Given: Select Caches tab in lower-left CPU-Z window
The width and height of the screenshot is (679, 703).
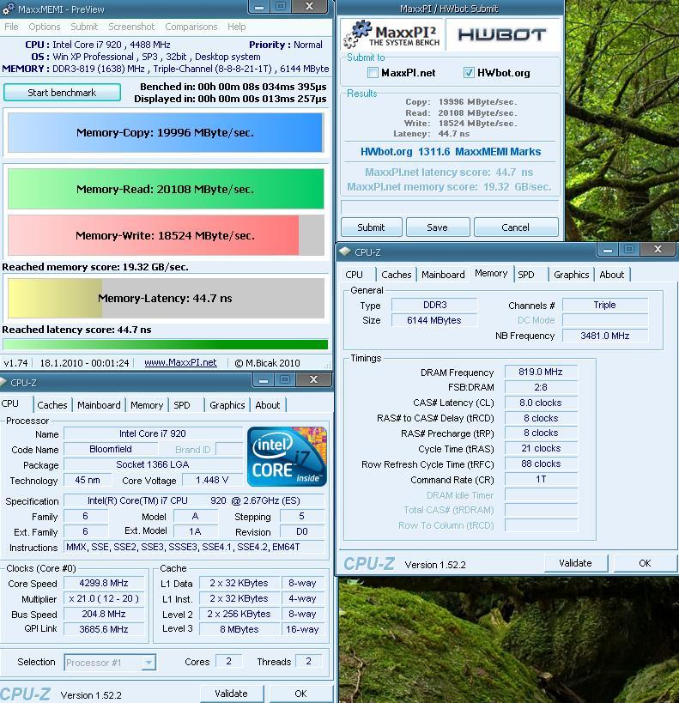Looking at the screenshot, I should pos(52,405).
